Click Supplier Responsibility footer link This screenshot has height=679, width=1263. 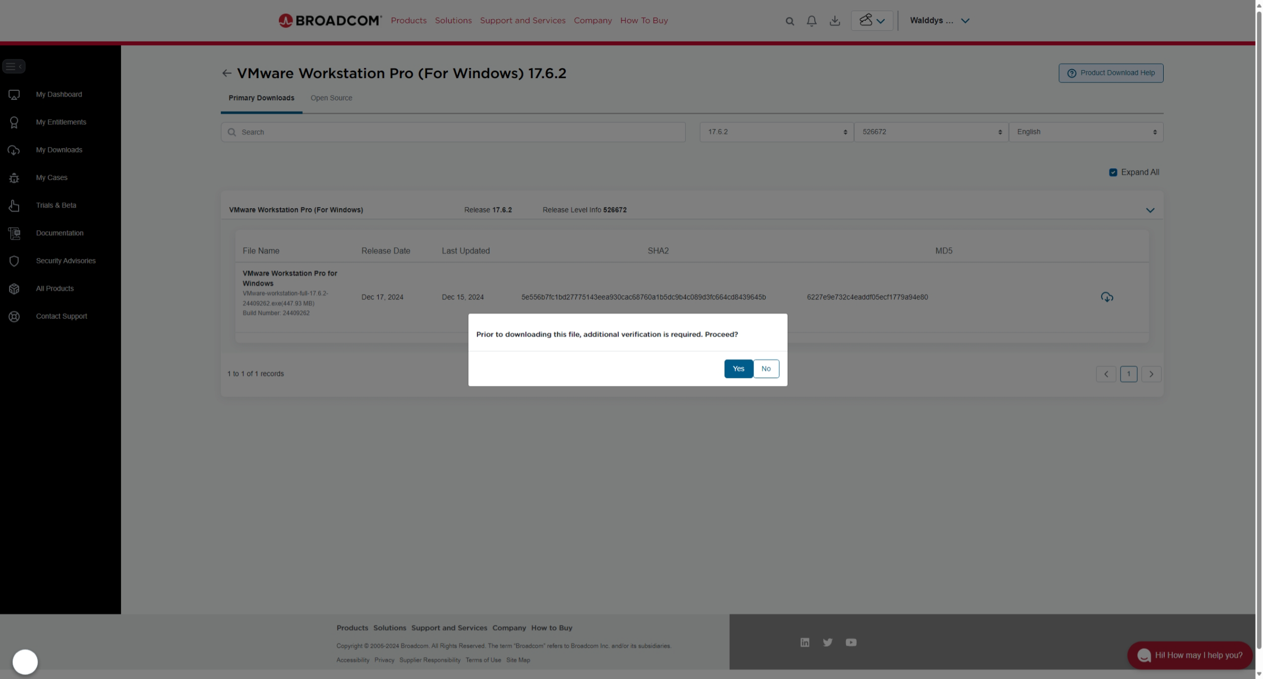click(430, 660)
